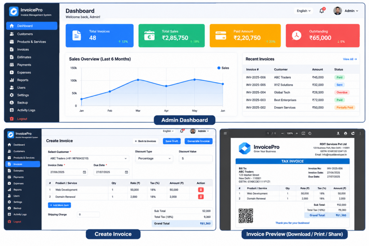Viewport: 369px width, 246px height.
Task: Click the Total Invoices document icon card
Action: pyautogui.click(x=76, y=36)
